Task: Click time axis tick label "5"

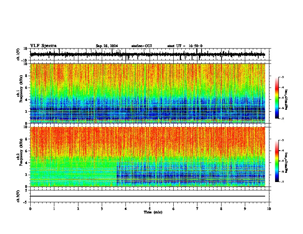Action: point(150,209)
